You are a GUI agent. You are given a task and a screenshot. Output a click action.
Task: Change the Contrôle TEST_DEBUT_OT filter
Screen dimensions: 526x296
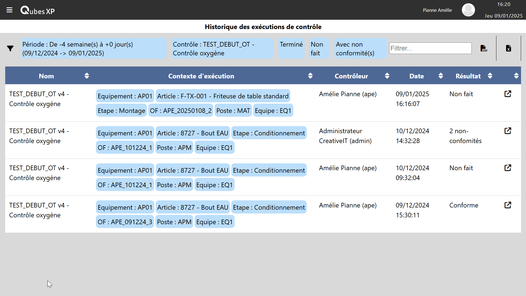pos(222,49)
